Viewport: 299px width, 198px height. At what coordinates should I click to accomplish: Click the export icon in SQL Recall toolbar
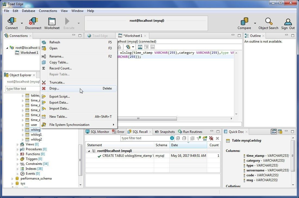205,138
